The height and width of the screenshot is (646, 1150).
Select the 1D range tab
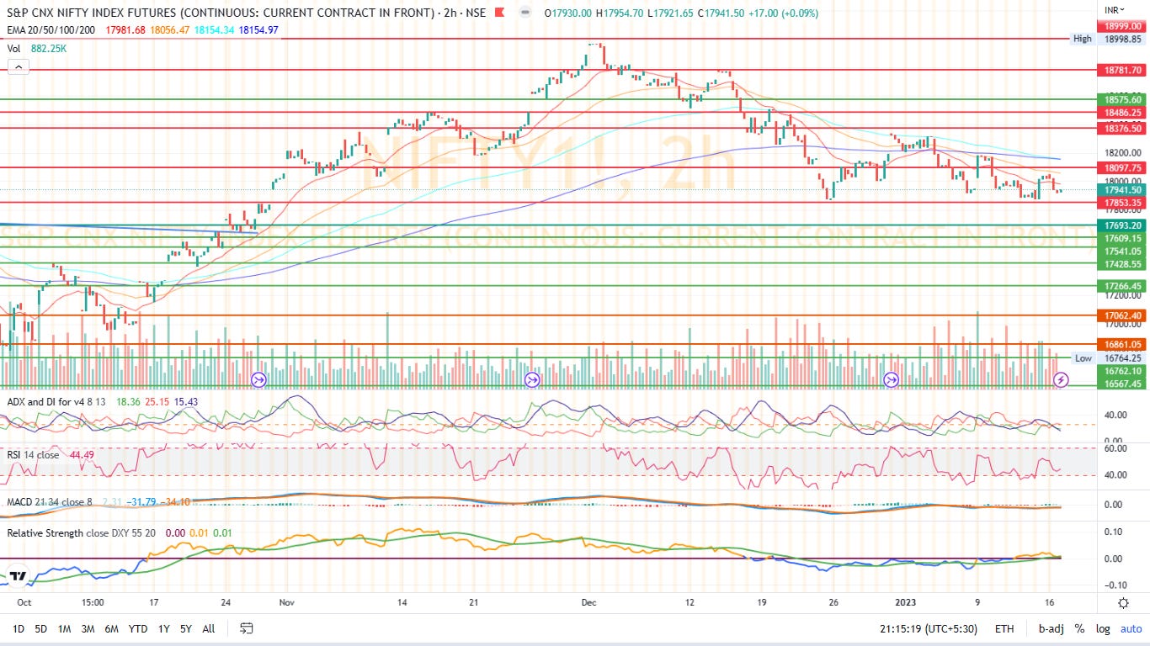pyautogui.click(x=18, y=628)
